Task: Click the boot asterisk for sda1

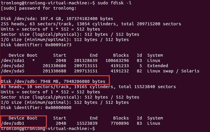Action: (33, 60)
